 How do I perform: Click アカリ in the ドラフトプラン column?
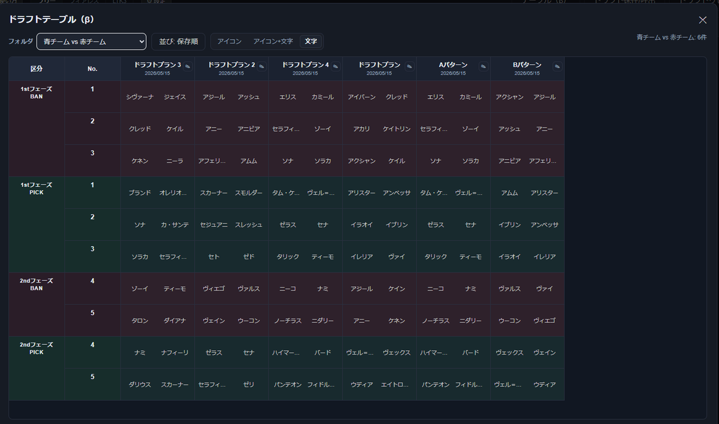362,129
